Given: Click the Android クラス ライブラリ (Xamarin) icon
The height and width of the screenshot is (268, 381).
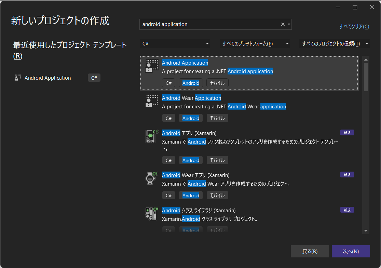Looking at the screenshot, I should (152, 214).
